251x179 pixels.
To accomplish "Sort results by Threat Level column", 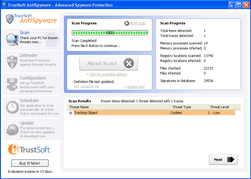I will coord(221,107).
